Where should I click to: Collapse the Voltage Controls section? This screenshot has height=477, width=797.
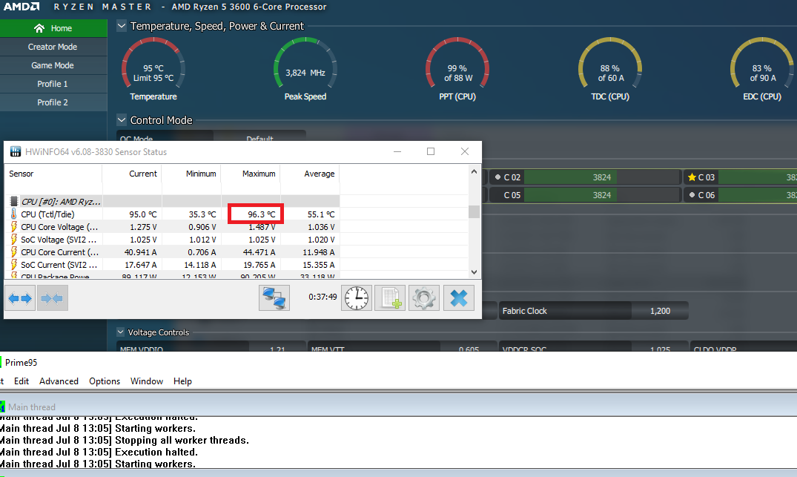click(120, 332)
